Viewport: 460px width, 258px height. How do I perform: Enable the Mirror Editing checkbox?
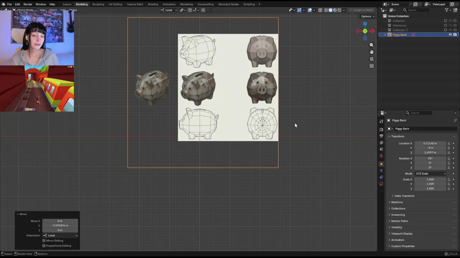(x=44, y=240)
